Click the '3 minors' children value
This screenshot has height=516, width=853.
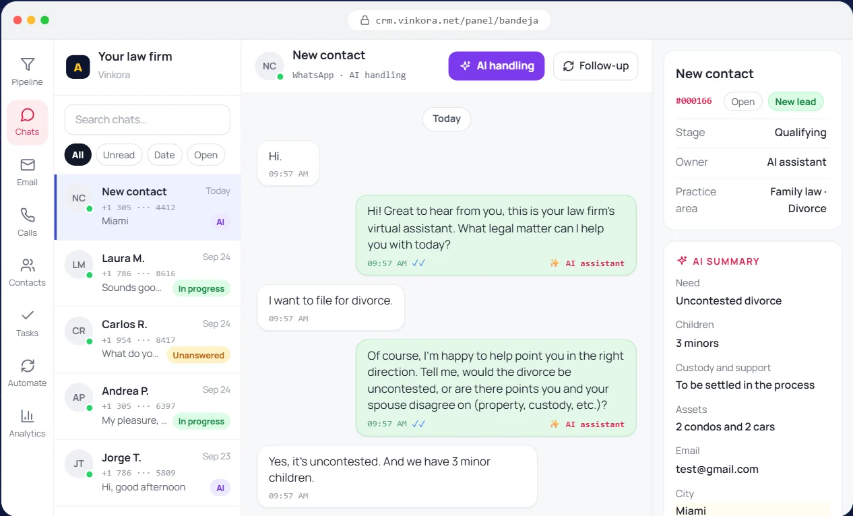click(697, 344)
